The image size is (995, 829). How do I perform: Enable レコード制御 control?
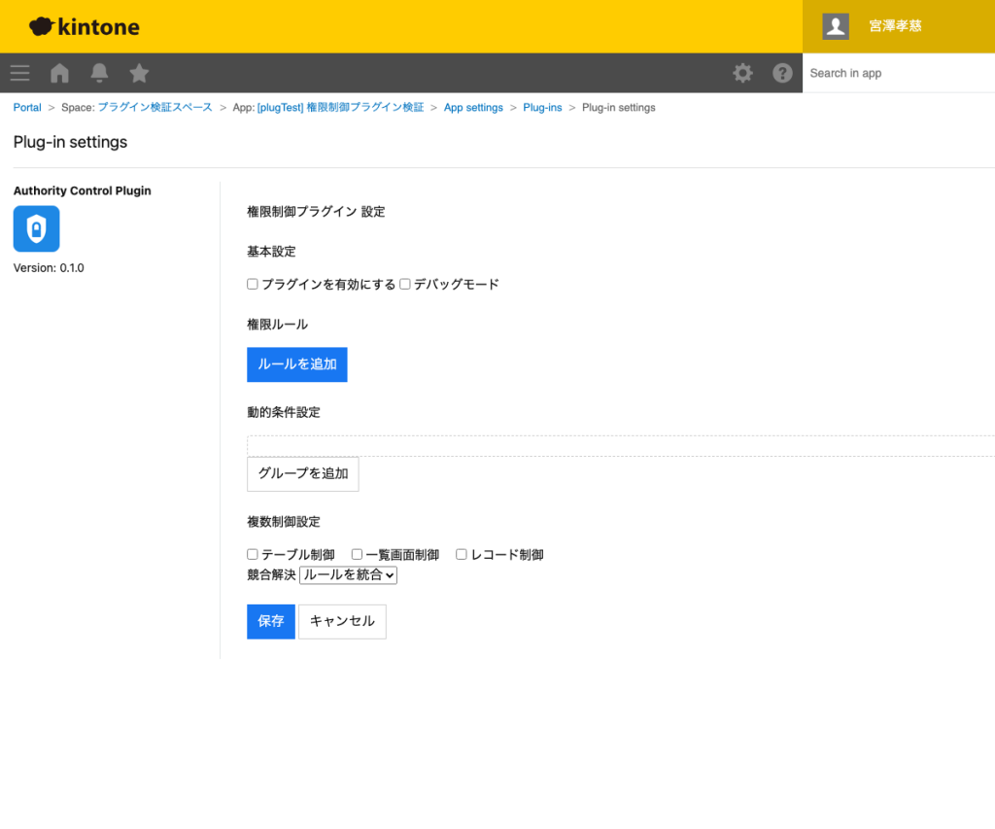[461, 554]
